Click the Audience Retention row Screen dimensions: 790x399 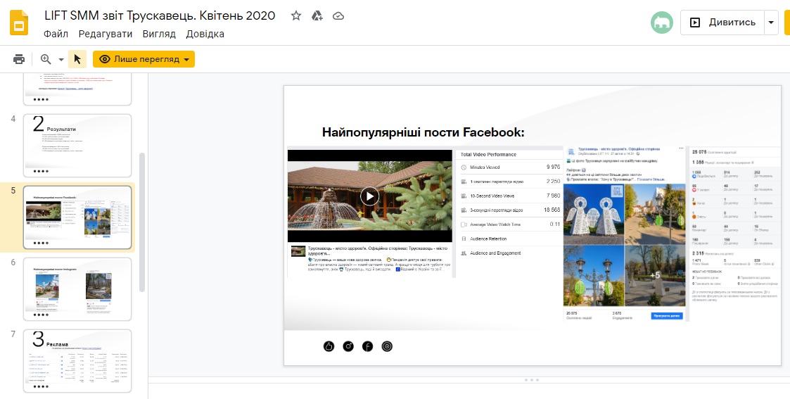(x=509, y=239)
